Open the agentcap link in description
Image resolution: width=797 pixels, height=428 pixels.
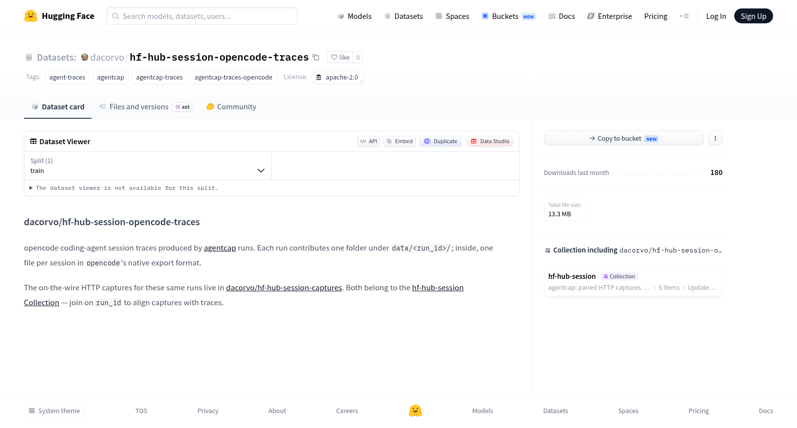(220, 248)
